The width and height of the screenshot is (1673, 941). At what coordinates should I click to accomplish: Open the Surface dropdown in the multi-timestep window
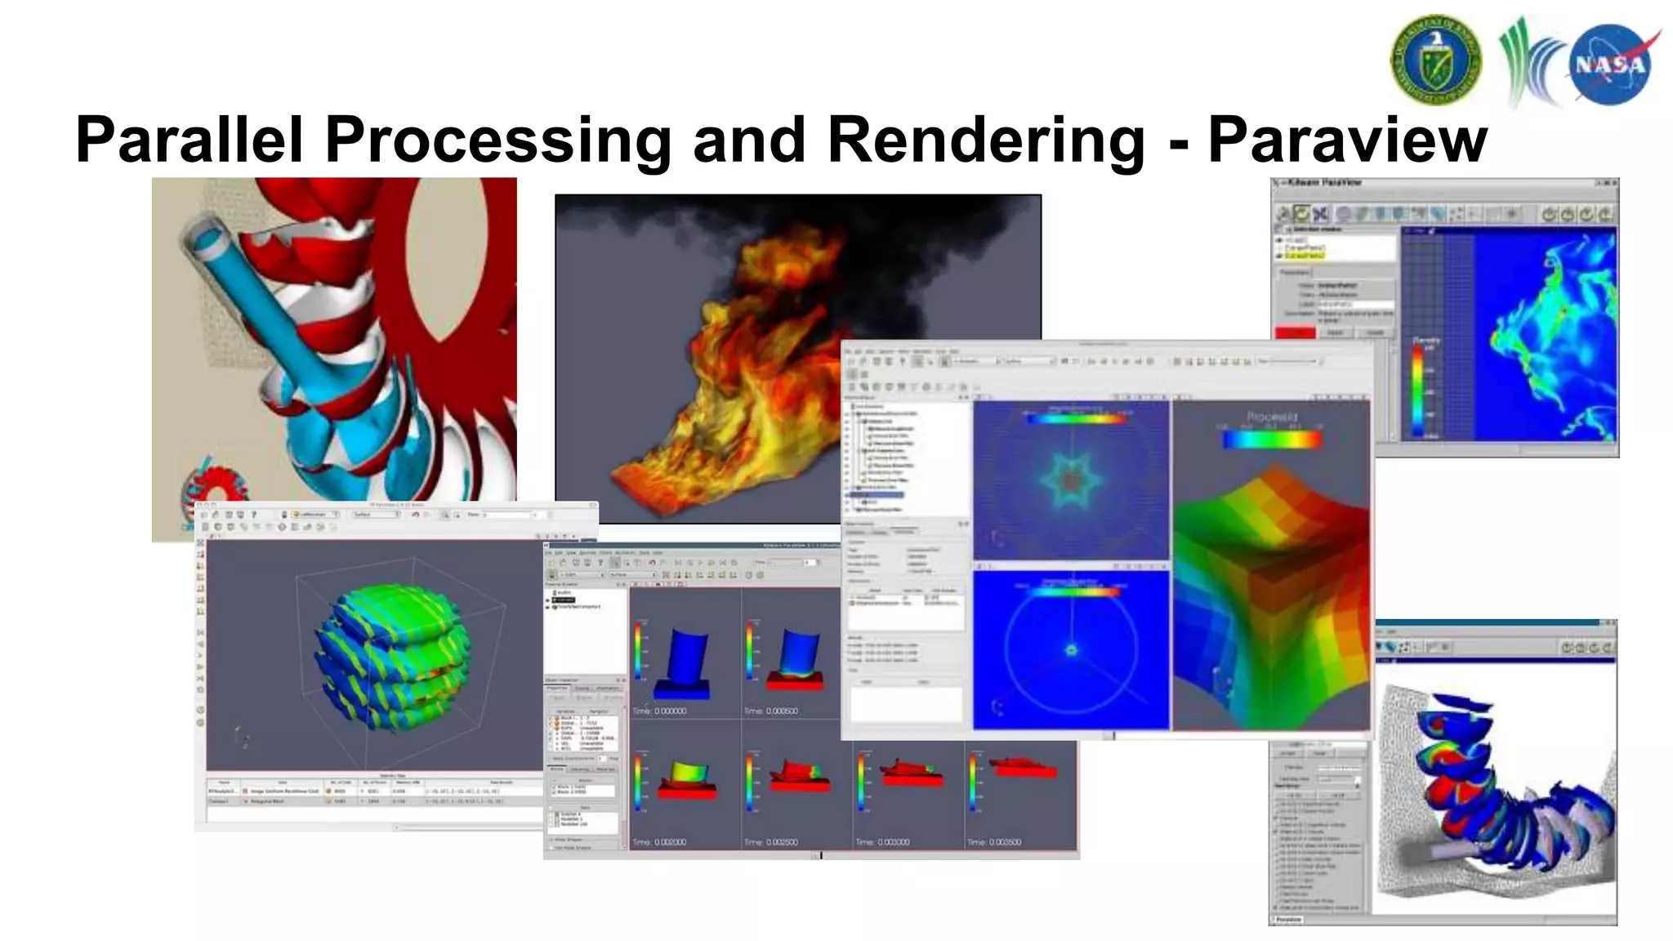point(634,575)
